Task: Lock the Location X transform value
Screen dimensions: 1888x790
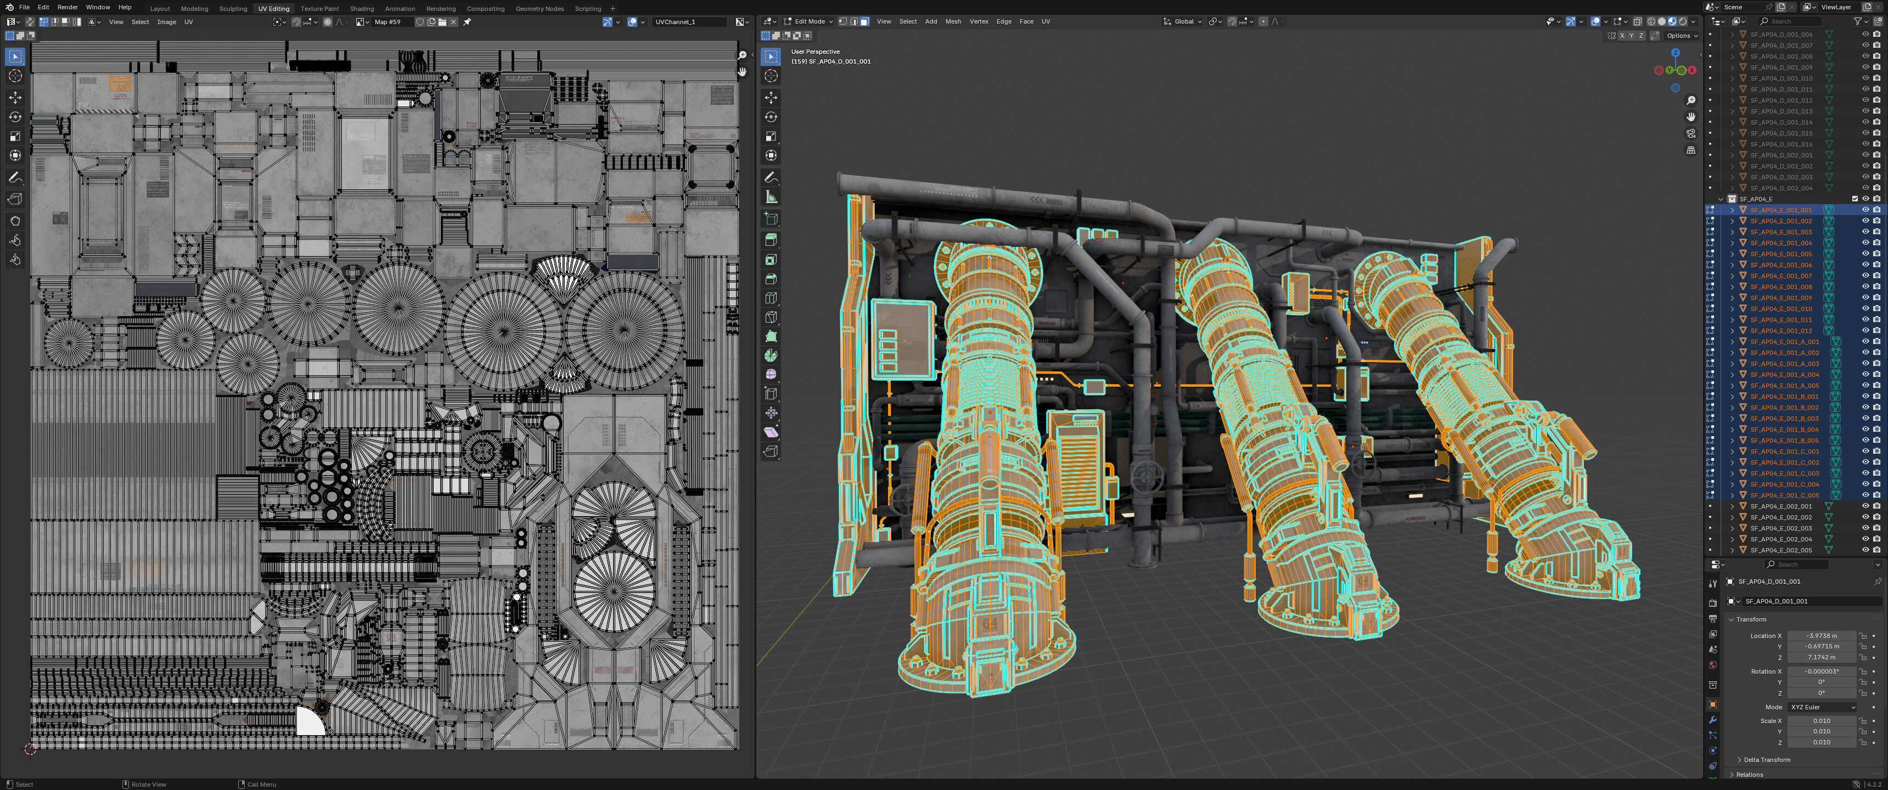Action: pyautogui.click(x=1863, y=636)
